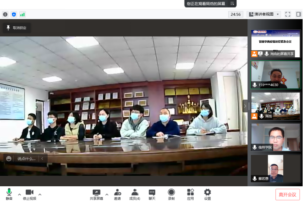Start screen sharing (共享屏幕)

coord(96,194)
